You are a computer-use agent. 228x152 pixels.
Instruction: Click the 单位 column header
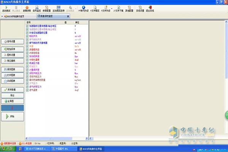[x=77, y=22]
